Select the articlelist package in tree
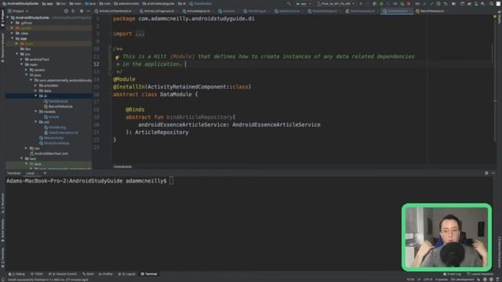 tap(49, 85)
